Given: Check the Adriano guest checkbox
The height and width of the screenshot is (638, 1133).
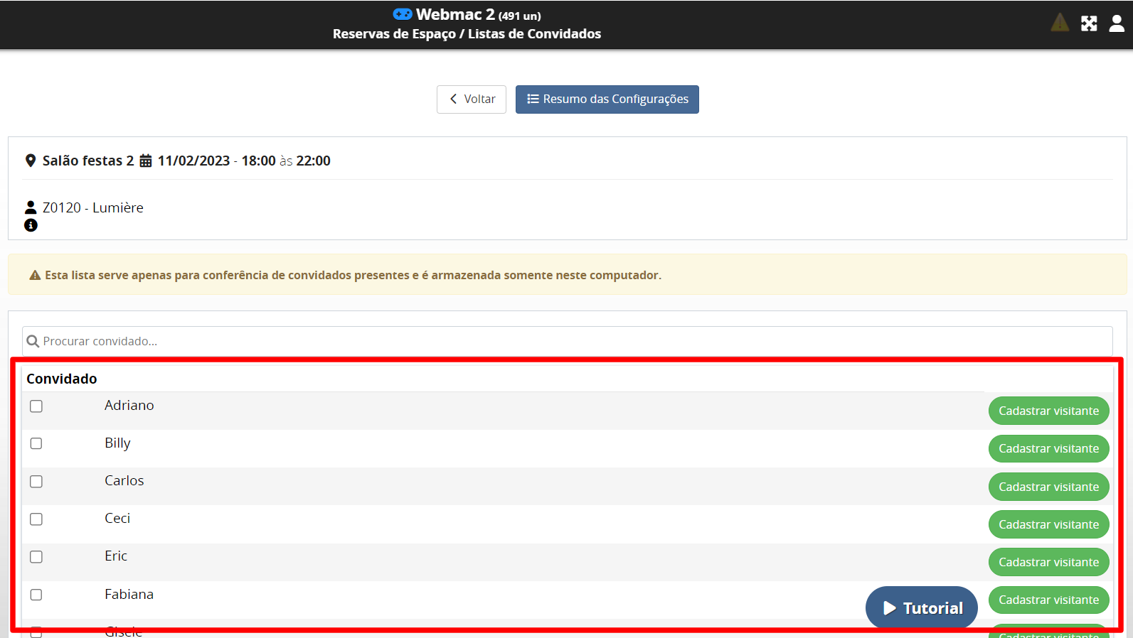Looking at the screenshot, I should (36, 406).
